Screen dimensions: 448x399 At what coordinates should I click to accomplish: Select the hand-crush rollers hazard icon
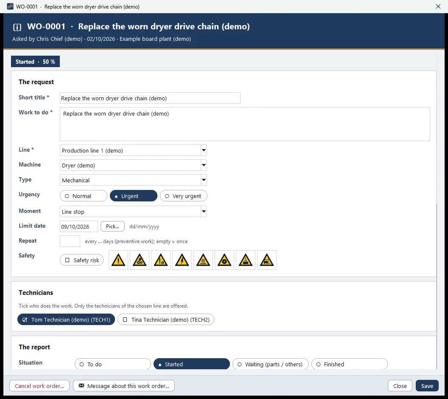click(x=140, y=260)
